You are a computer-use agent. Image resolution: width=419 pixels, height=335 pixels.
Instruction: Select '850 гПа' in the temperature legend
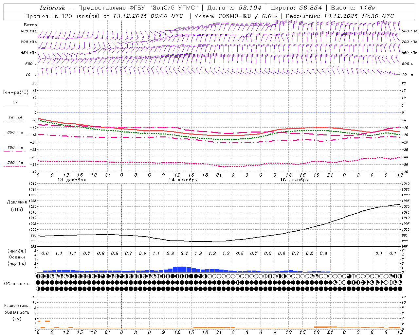(x=15, y=132)
